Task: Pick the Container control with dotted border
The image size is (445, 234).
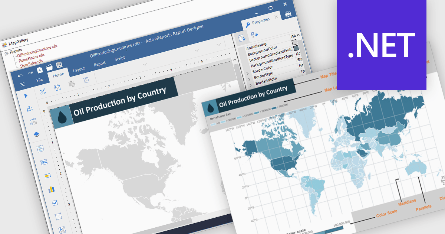Action: [58, 216]
